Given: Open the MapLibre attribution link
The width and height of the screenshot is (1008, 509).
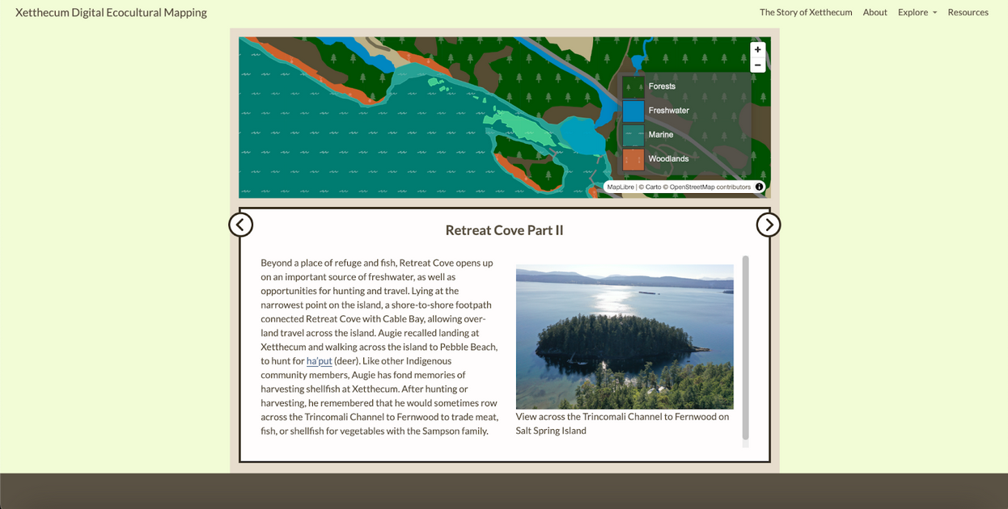Looking at the screenshot, I should (x=620, y=187).
